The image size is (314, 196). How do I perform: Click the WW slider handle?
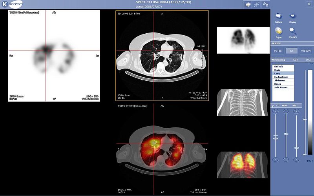(286, 134)
